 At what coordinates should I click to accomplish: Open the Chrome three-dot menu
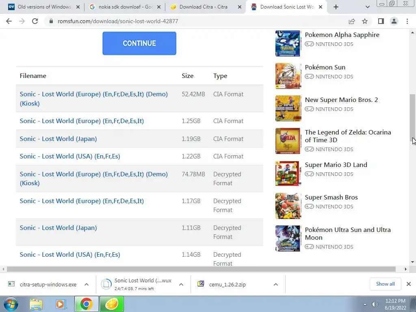point(407,21)
